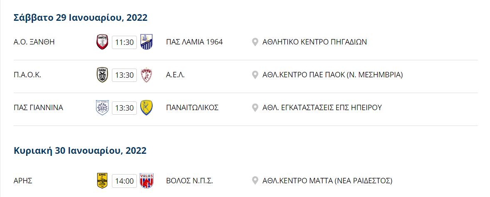Open the 11:30 match time box
Screen dimensions: 490x197
click(x=124, y=42)
